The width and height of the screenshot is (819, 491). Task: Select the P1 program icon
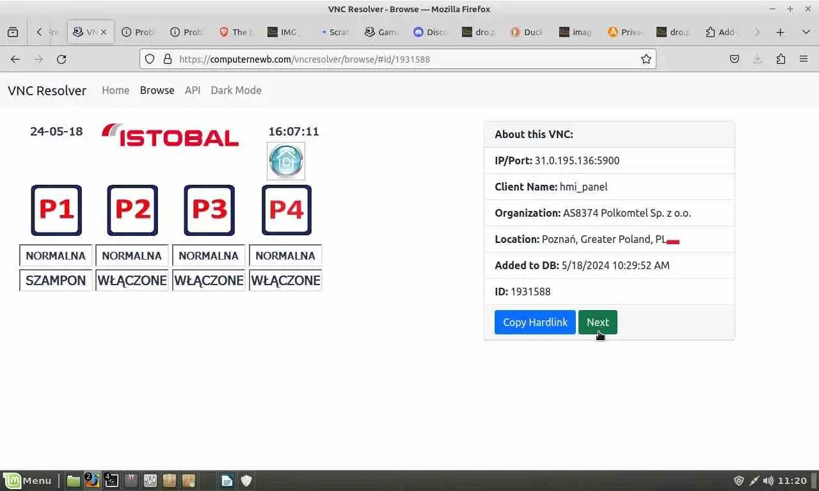pos(56,210)
